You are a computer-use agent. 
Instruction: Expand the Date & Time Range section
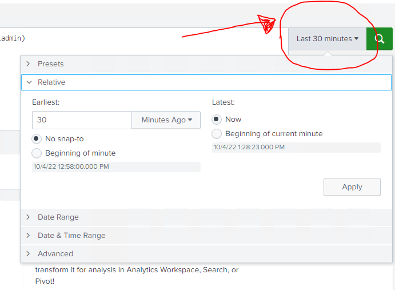pos(71,236)
